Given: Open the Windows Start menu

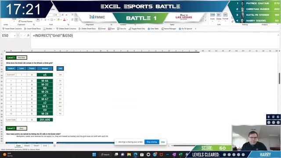Looking at the screenshot, I should [x=94, y=154].
